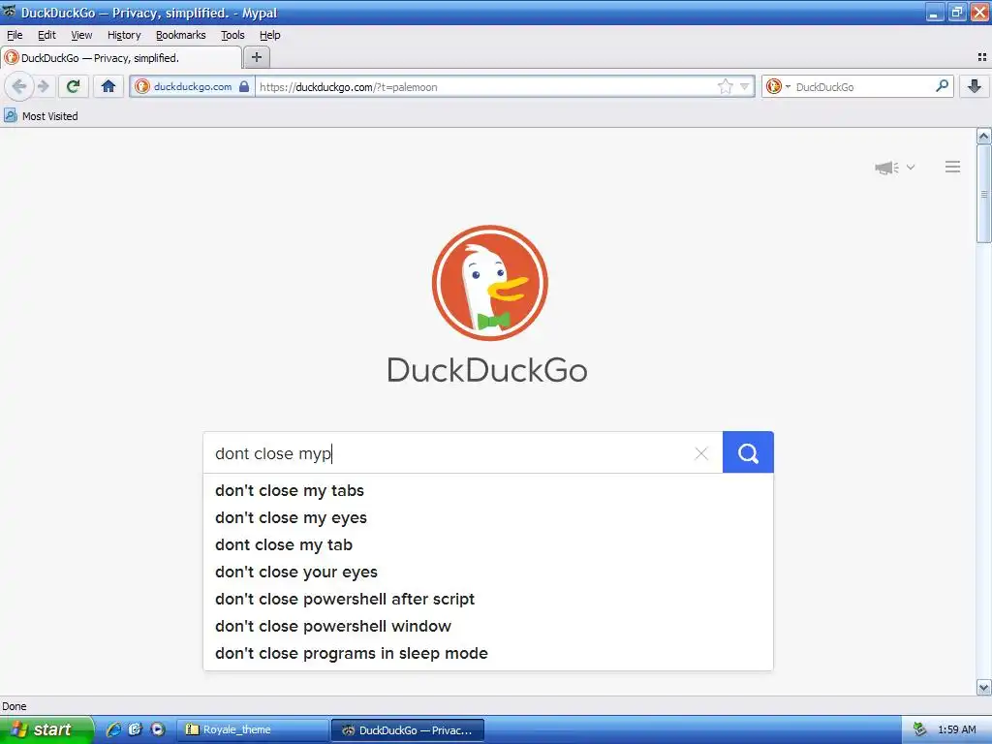992x744 pixels.
Task: Click the DuckDuckGo tab favicon
Action: [12, 57]
